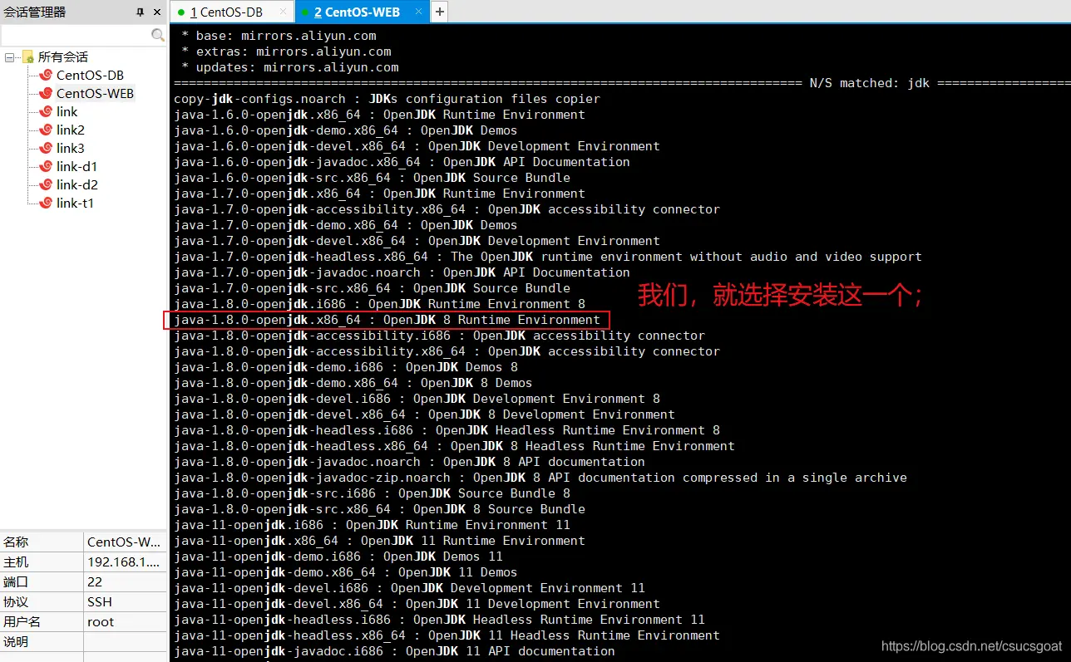Image resolution: width=1071 pixels, height=662 pixels.
Task: Click the java-1.8.0-openjdk-headless.i686 line
Action: tap(447, 430)
